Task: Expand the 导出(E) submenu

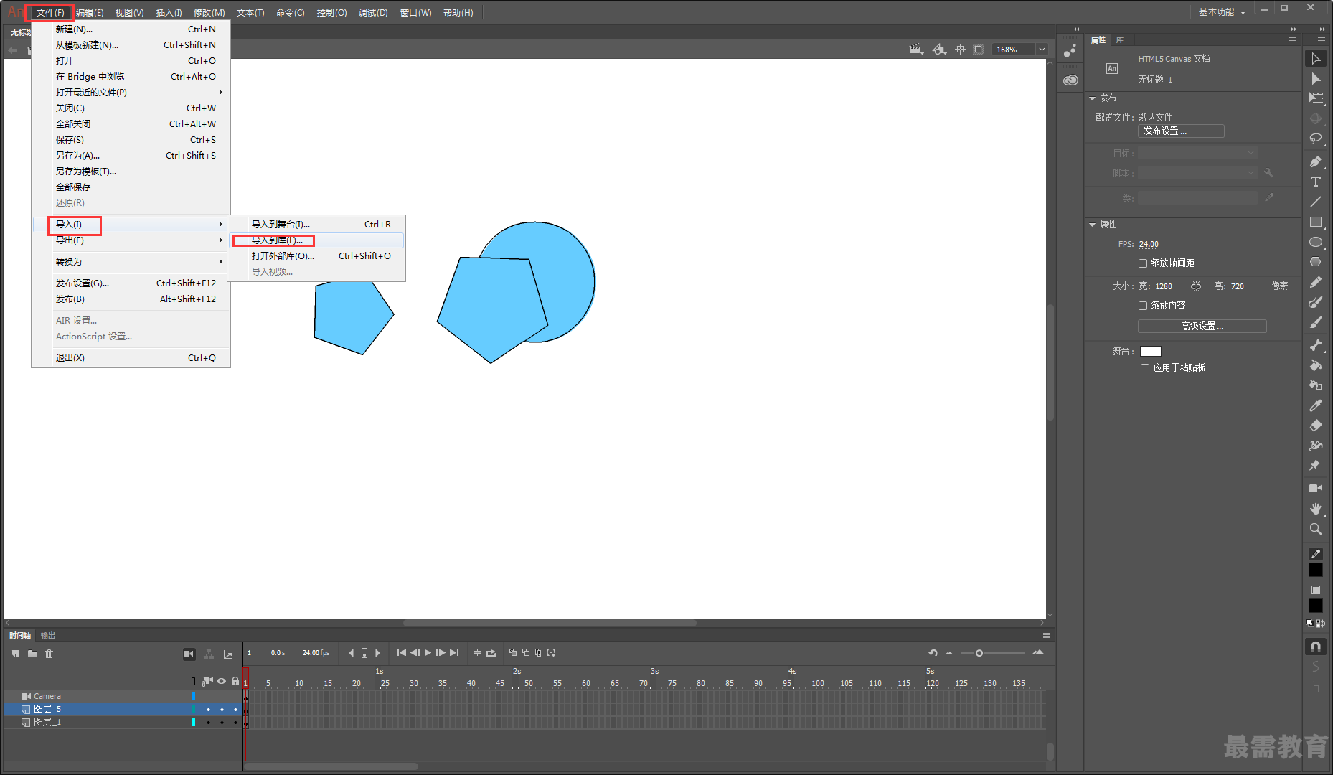Action: click(x=131, y=240)
